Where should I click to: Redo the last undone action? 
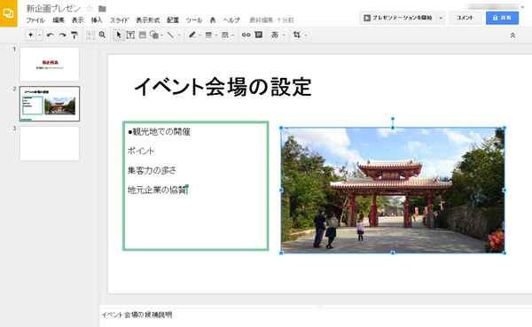62,35
